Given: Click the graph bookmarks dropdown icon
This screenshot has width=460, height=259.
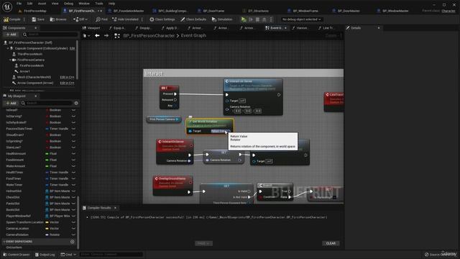Looking at the screenshot, I should point(86,35).
